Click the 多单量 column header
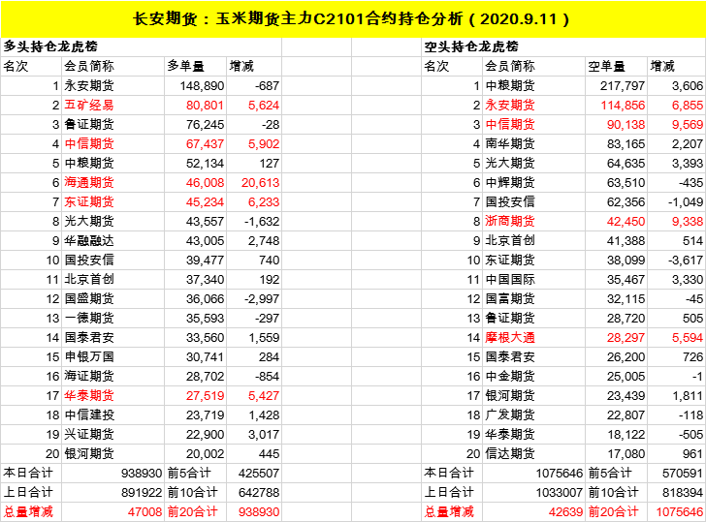 coord(196,66)
